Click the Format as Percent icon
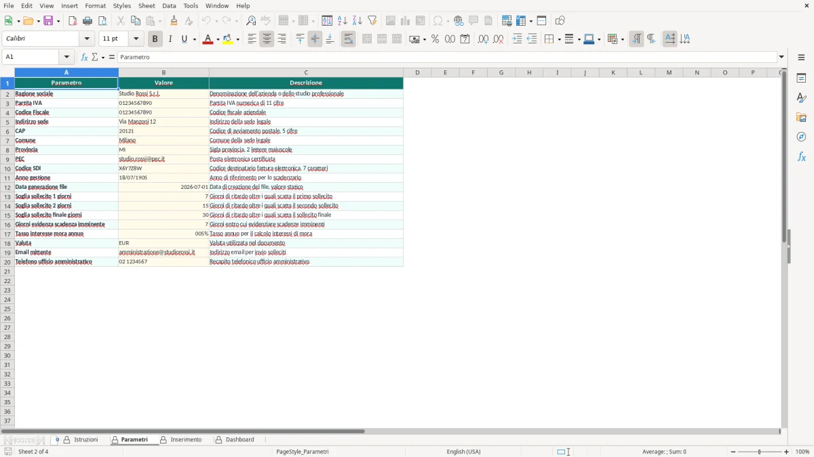 coord(435,39)
